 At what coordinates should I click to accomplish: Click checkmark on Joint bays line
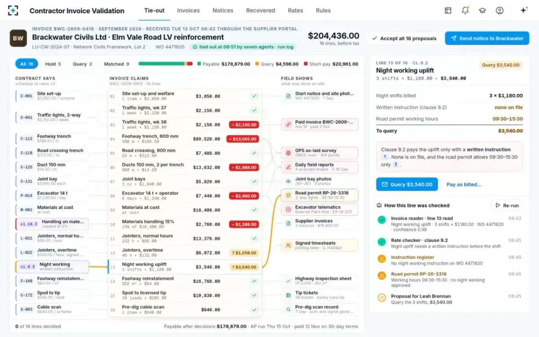254,181
